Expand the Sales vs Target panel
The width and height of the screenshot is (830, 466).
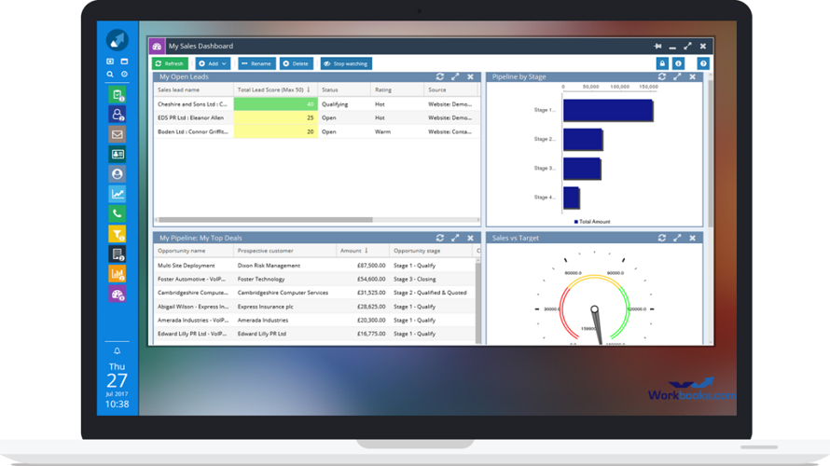pos(677,238)
